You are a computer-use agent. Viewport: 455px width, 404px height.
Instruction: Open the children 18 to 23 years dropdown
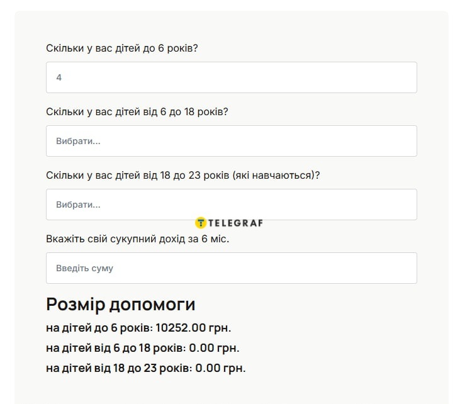coord(231,205)
